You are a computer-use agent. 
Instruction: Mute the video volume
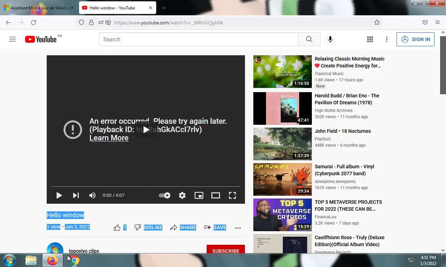[92, 195]
